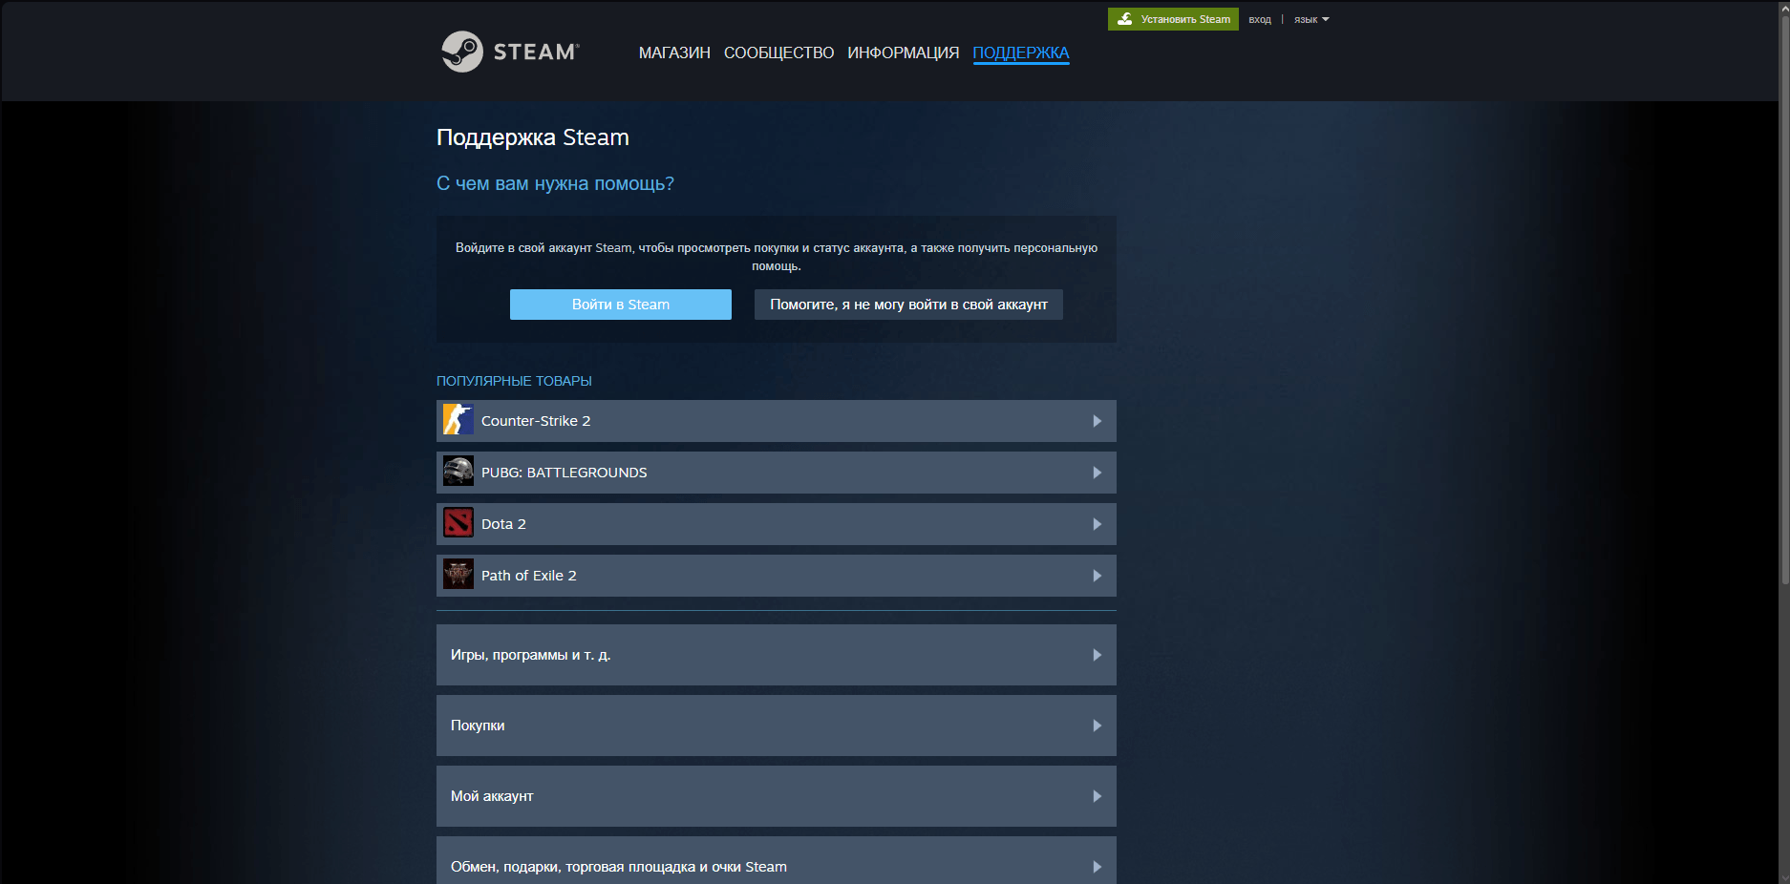Expand the Покупки row arrow
The width and height of the screenshot is (1790, 884).
(1097, 726)
